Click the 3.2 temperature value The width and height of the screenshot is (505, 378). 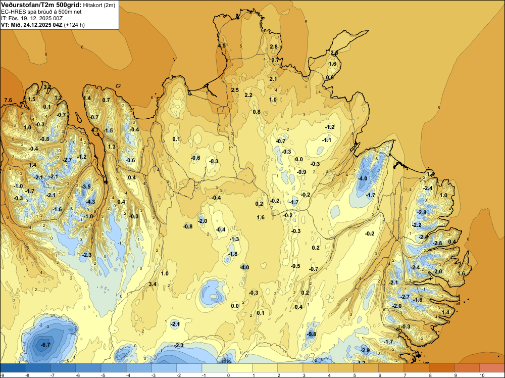pos(47,87)
